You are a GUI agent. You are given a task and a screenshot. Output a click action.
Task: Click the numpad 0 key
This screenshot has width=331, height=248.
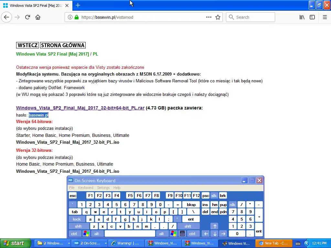pyautogui.click(x=237, y=234)
